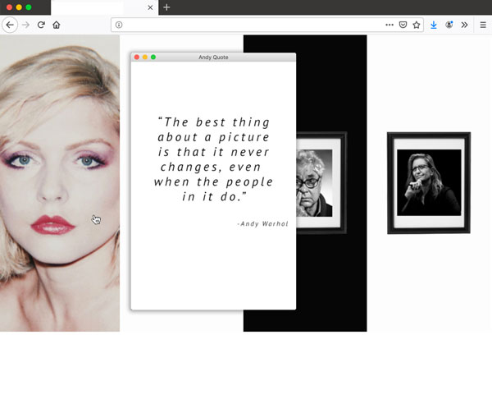Close the Andy Quote popup window

[137, 57]
